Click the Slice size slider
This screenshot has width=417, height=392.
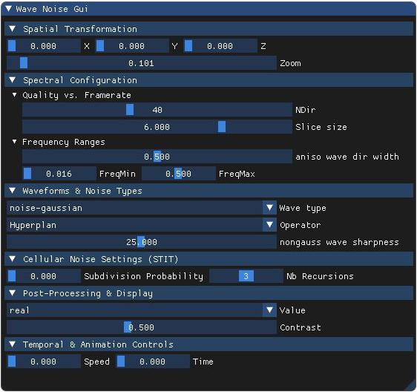(157, 127)
